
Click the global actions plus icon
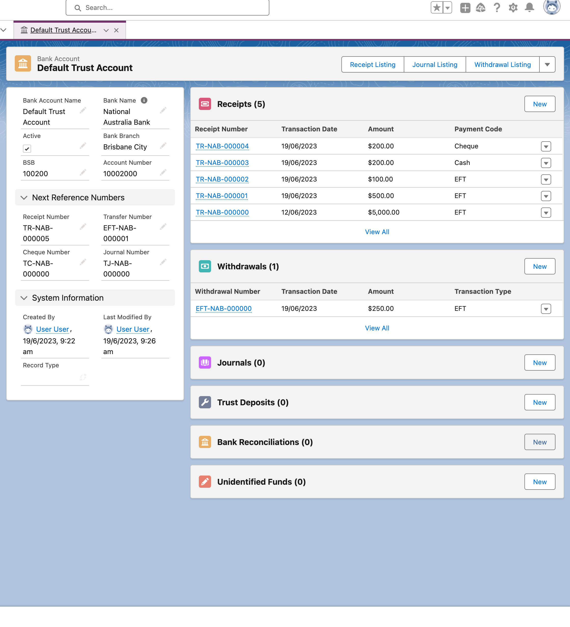(465, 7)
